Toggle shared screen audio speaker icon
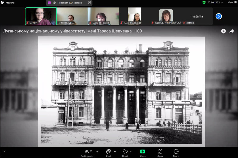Image resolution: width=238 pixels, height=158 pixels. coord(54,3)
